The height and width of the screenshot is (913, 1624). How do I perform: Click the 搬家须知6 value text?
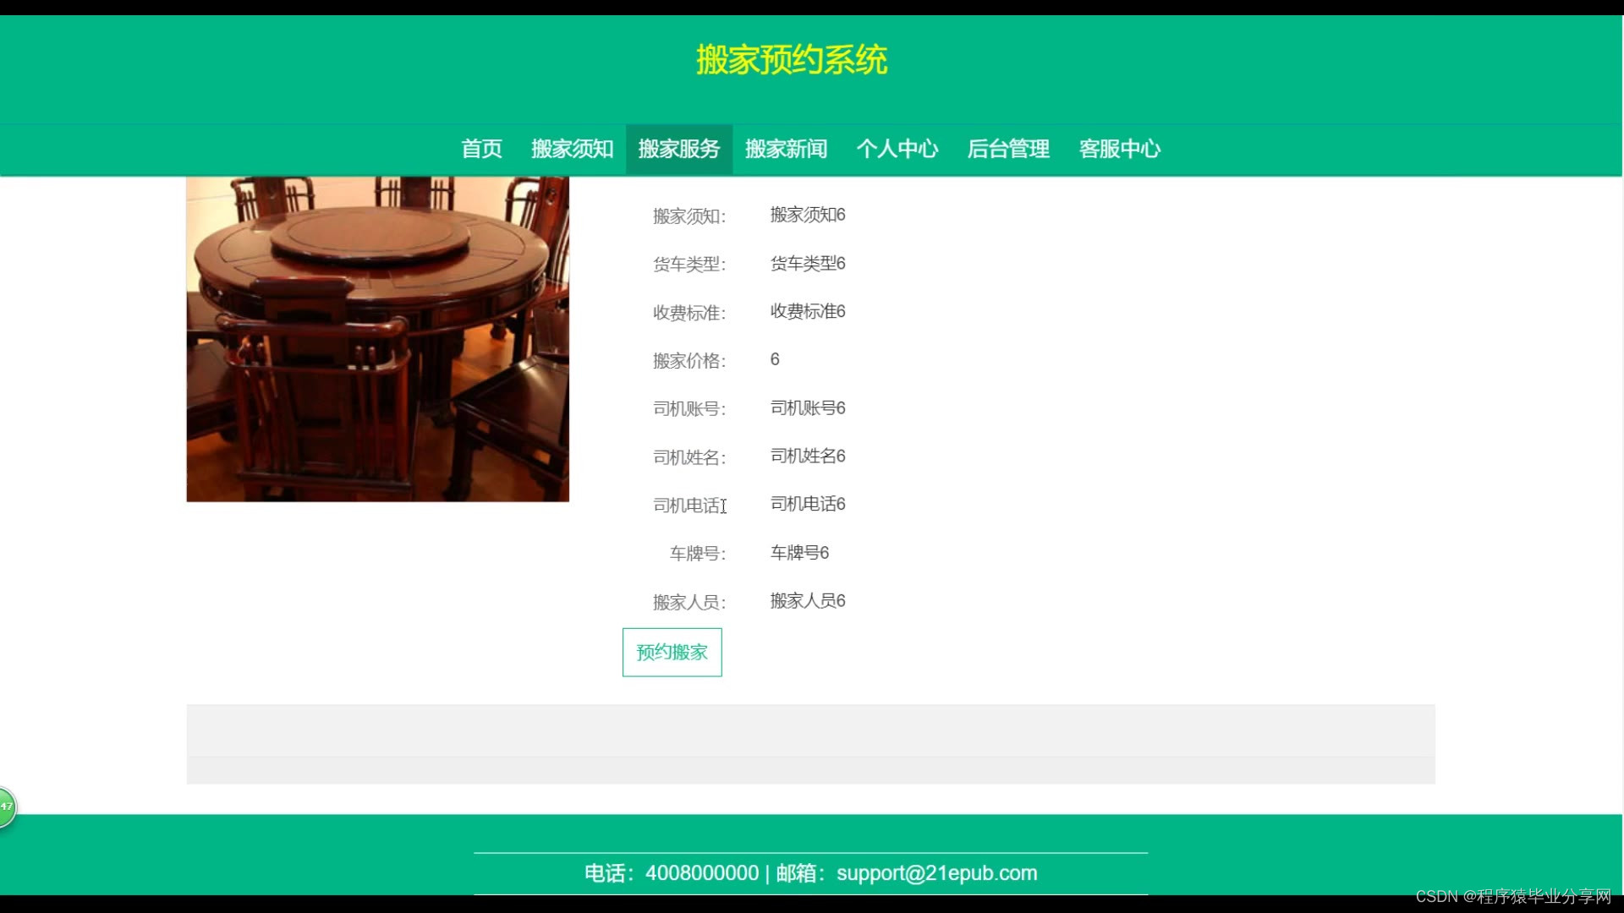[x=807, y=215]
